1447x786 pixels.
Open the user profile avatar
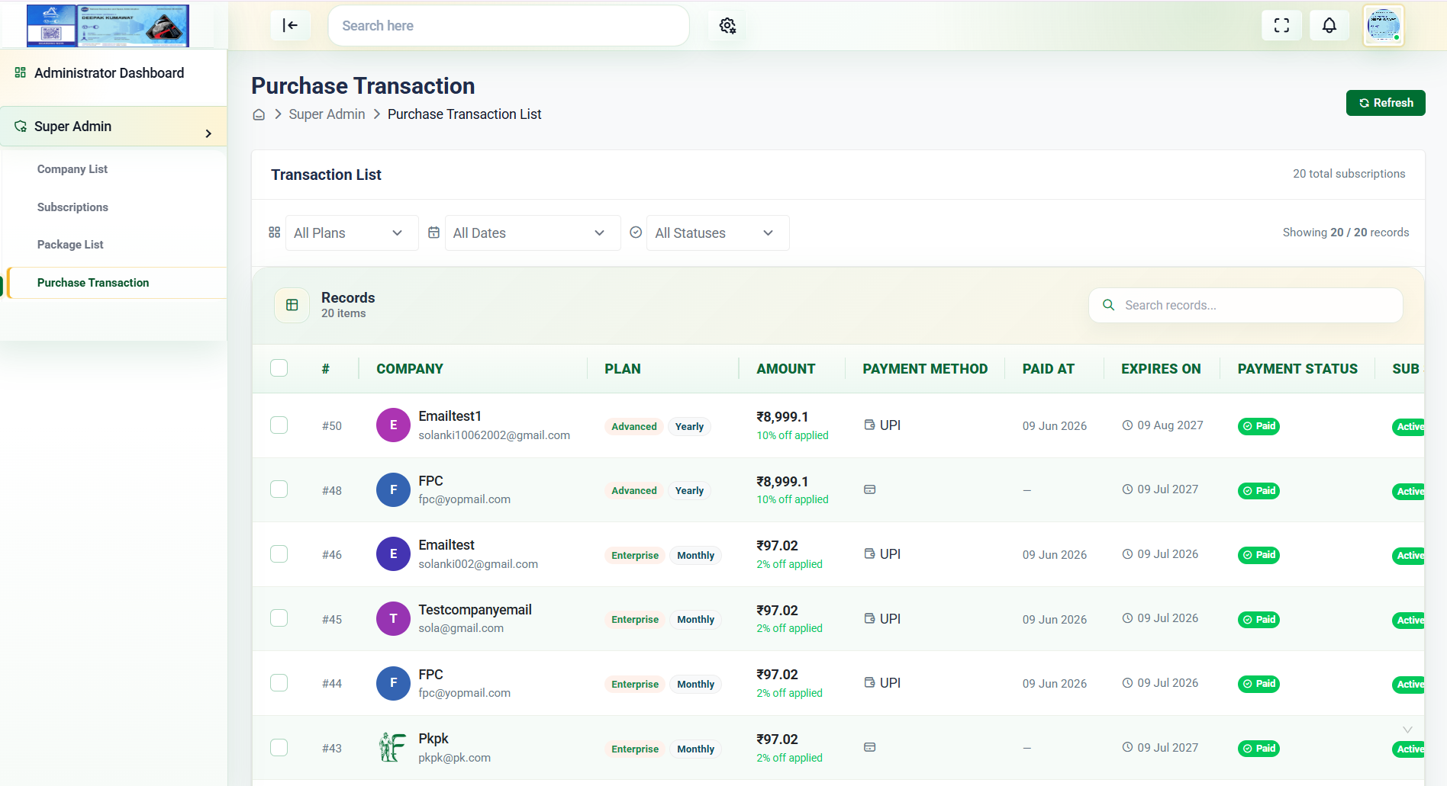1383,26
